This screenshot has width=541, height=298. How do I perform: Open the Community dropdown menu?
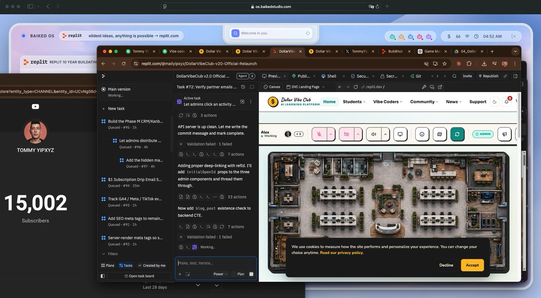point(424,102)
